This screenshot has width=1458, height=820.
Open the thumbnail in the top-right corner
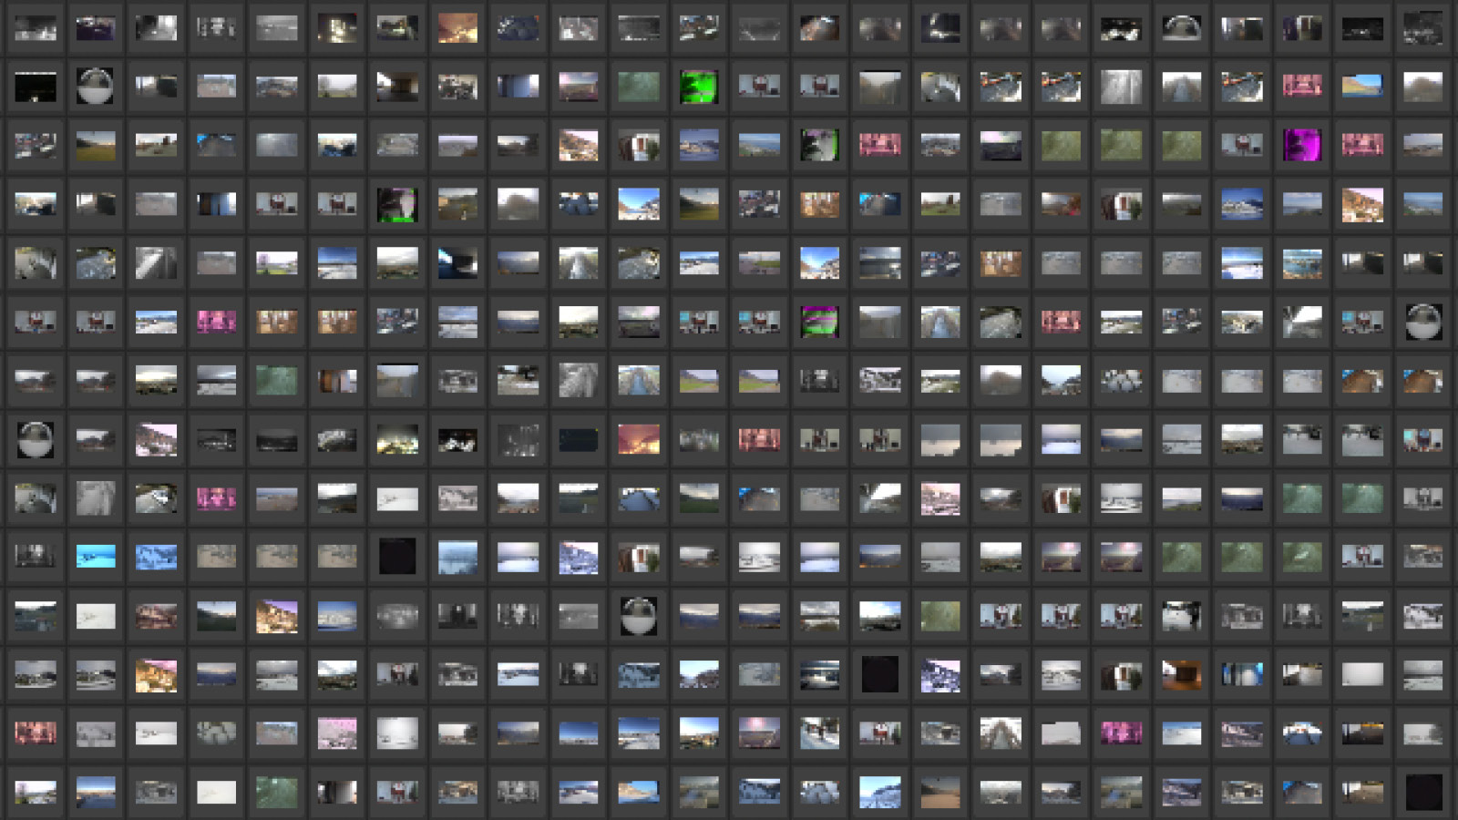pyautogui.click(x=1422, y=29)
